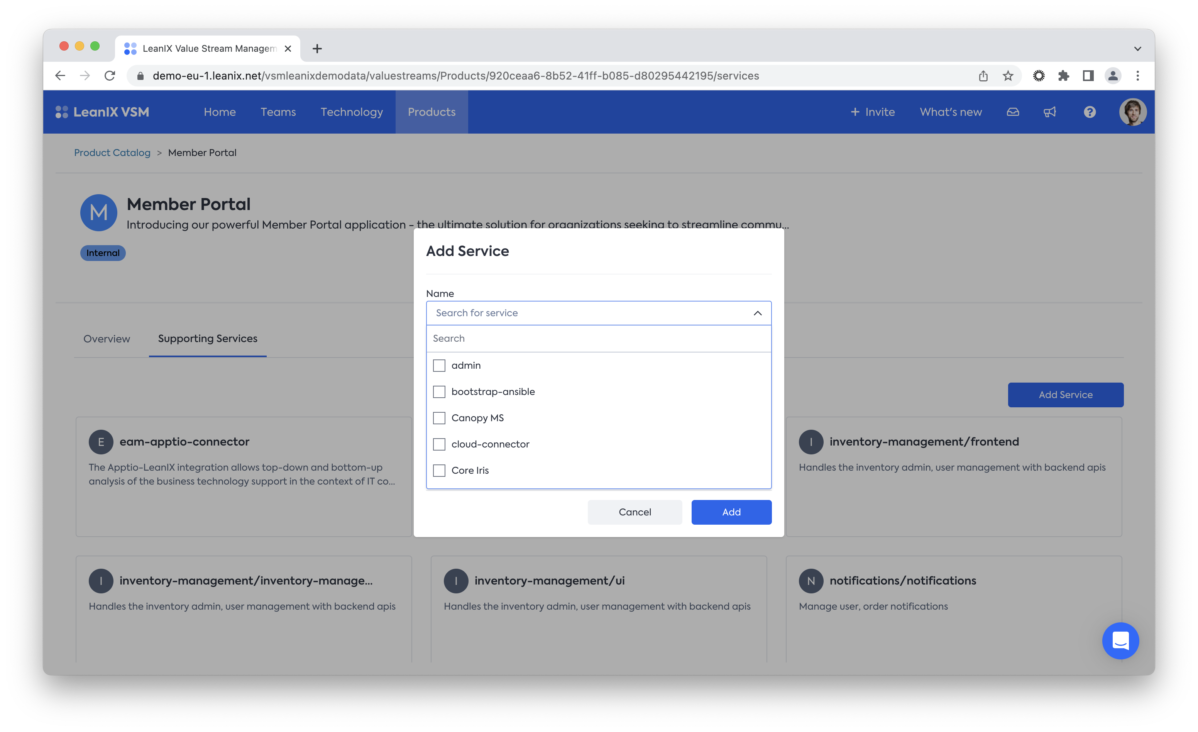Select the Canopy MS checkbox

(439, 418)
